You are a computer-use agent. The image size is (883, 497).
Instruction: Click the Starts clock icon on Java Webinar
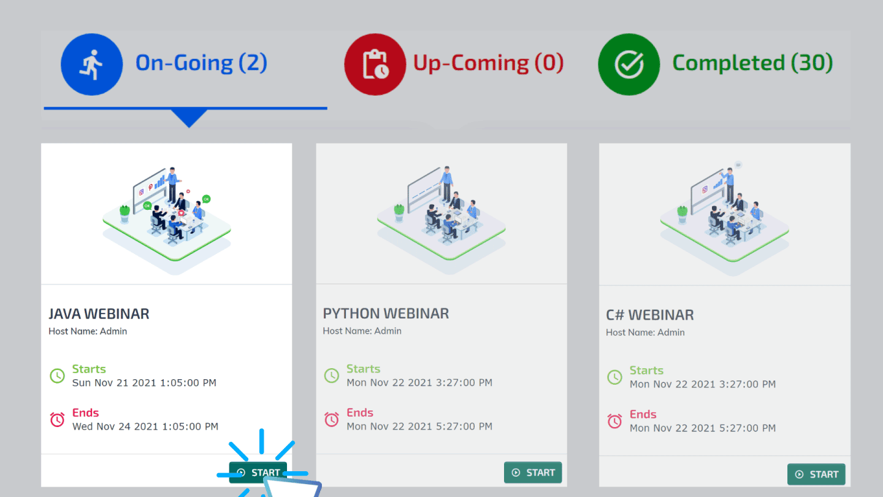point(57,376)
